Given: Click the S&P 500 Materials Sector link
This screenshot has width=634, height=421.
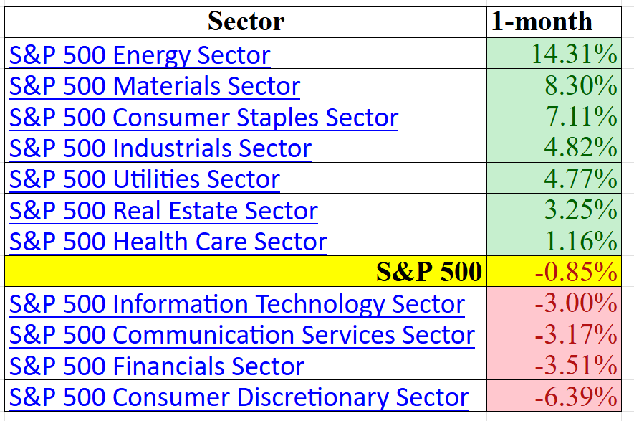Looking at the screenshot, I should tap(155, 86).
